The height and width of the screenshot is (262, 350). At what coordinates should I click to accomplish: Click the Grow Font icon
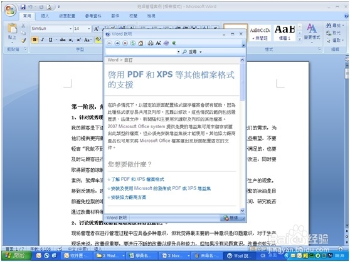[96, 29]
